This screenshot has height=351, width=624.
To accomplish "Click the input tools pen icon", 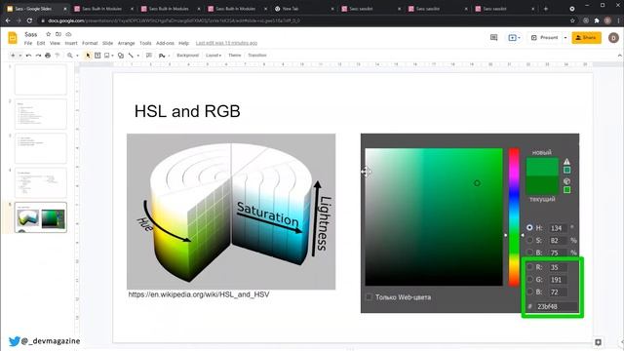I will pos(162,56).
